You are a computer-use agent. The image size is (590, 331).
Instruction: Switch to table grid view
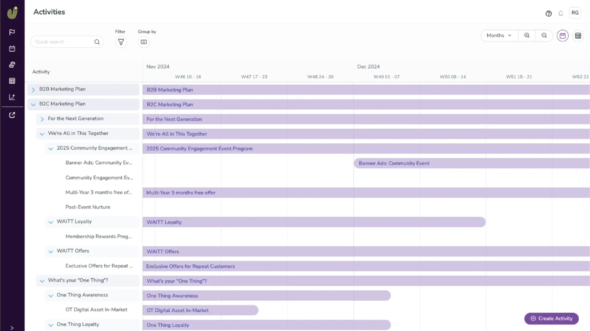578,36
